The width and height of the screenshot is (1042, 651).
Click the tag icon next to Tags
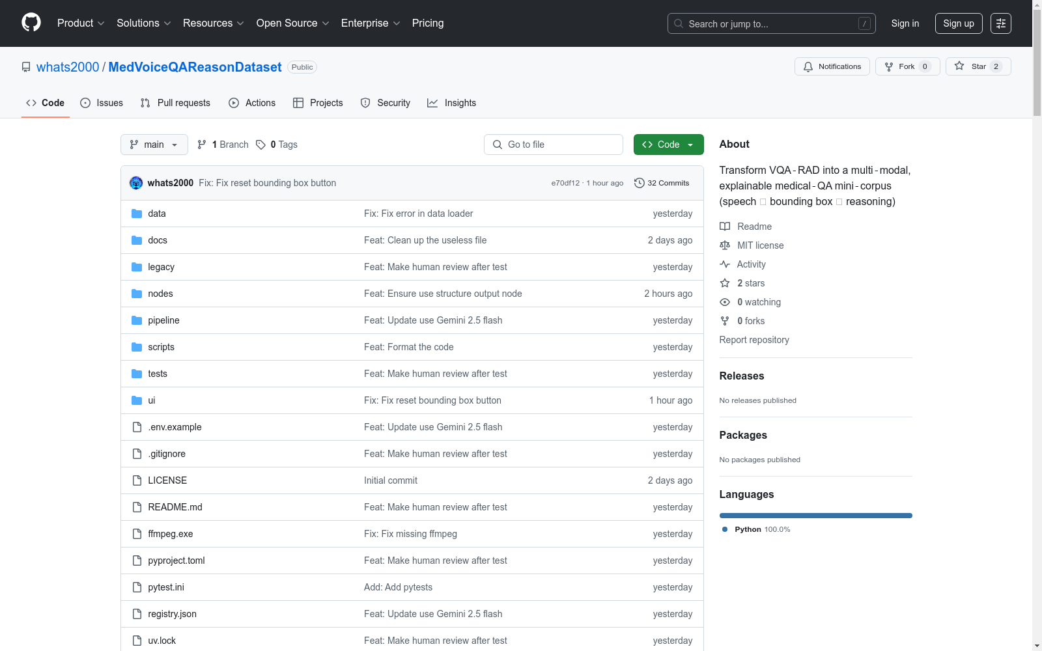[x=260, y=145]
